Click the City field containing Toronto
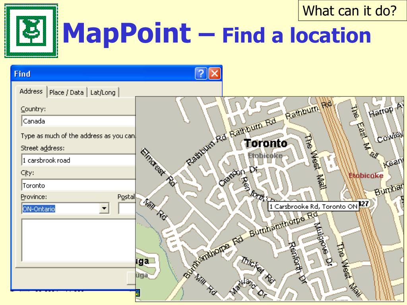Screen dimensions: 407x305 click(78, 185)
